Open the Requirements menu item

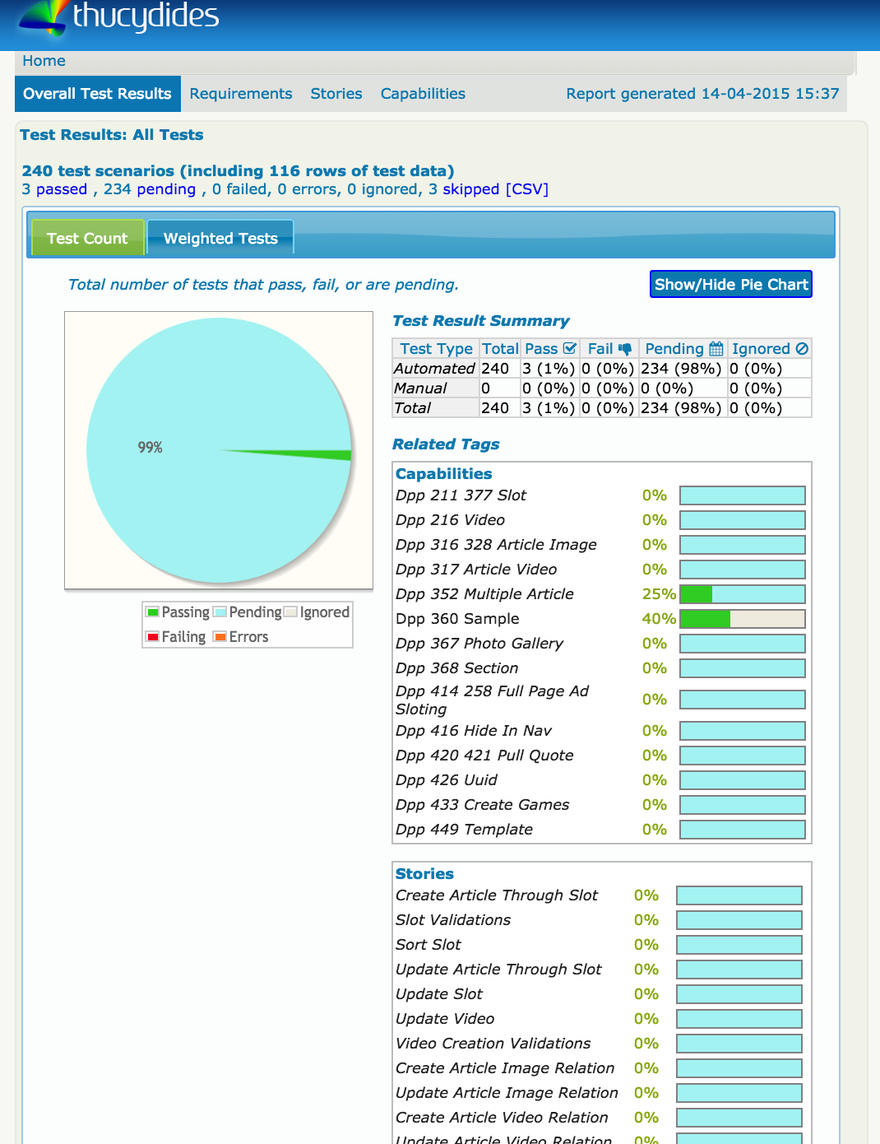tap(240, 94)
